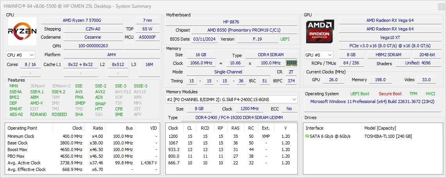Viewport: 446px width, 178px height.
Task: Open the CPU #0 selector dropdown
Action: (x=20, y=55)
